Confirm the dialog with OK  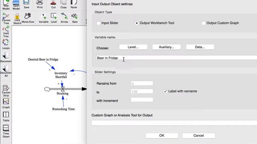161,136
